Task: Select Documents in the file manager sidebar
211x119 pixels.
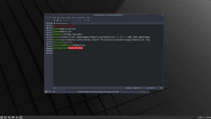Action: click(50, 30)
